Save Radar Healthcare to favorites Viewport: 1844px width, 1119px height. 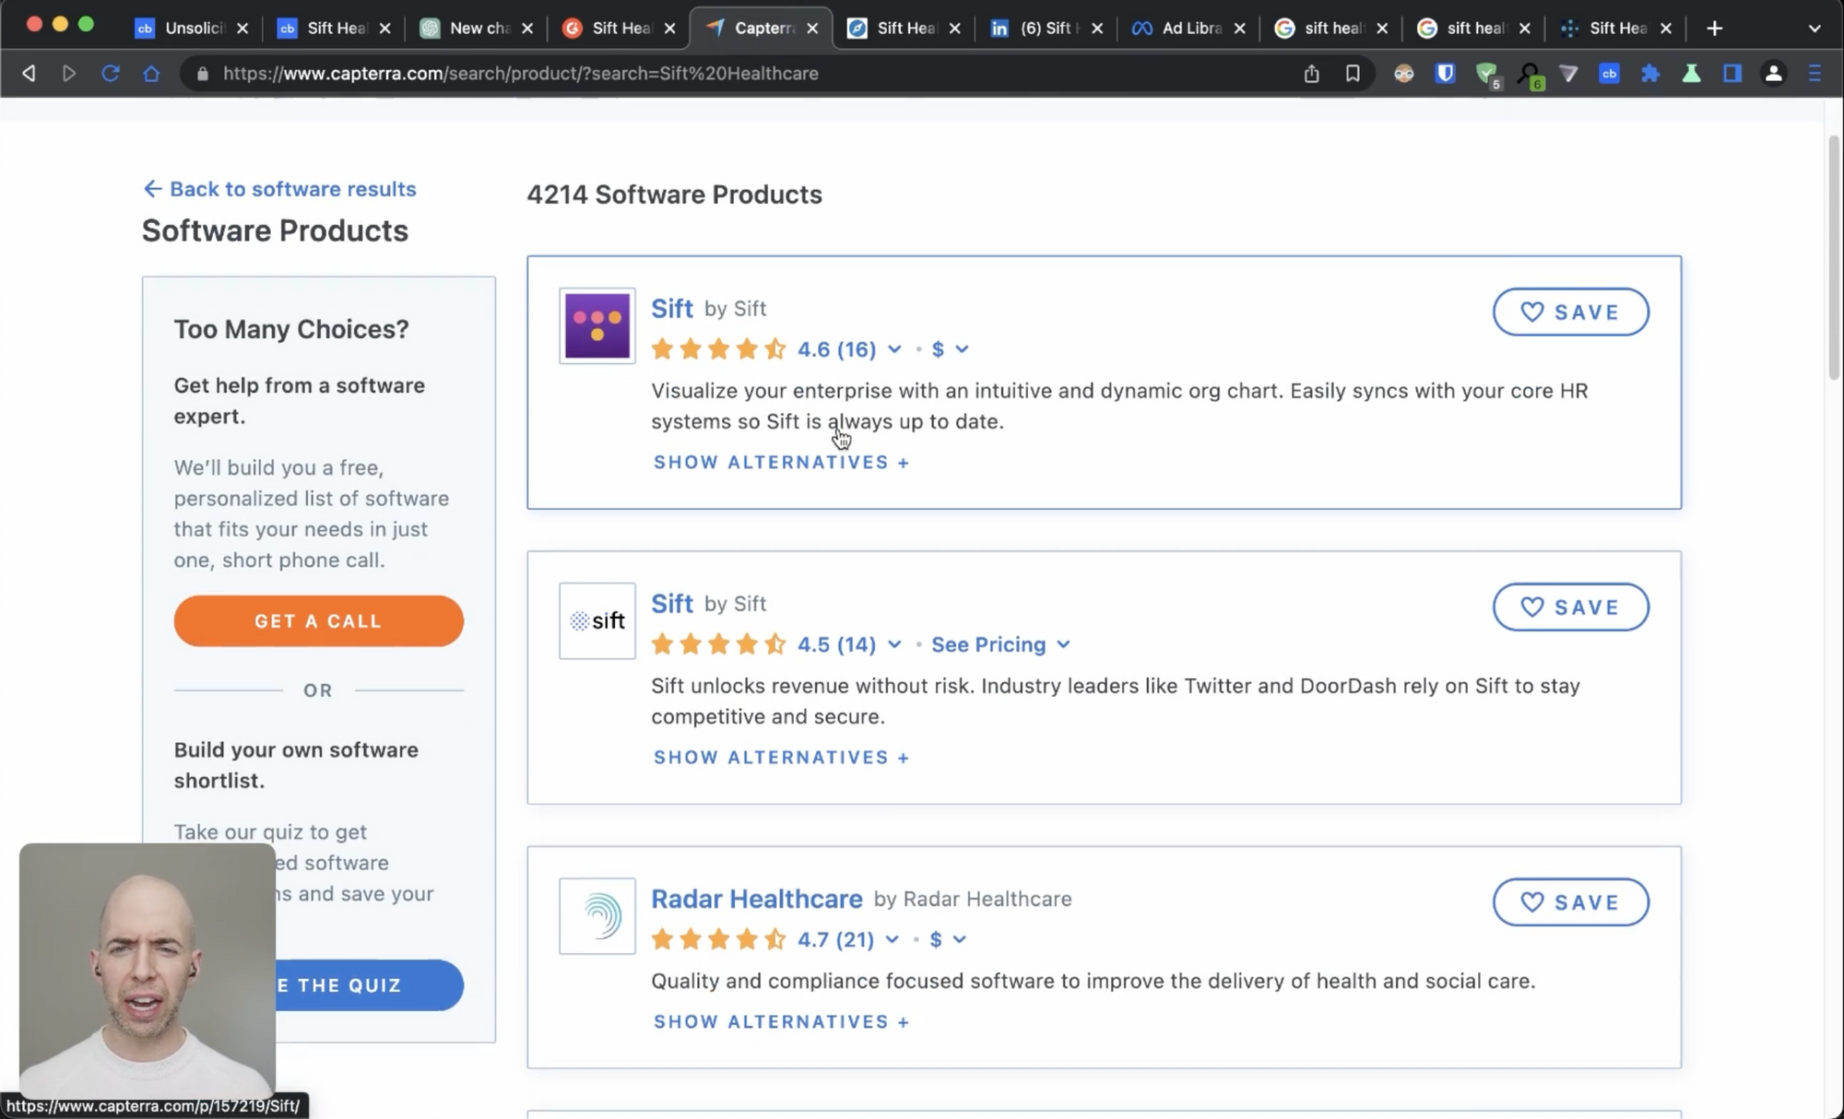tap(1570, 901)
